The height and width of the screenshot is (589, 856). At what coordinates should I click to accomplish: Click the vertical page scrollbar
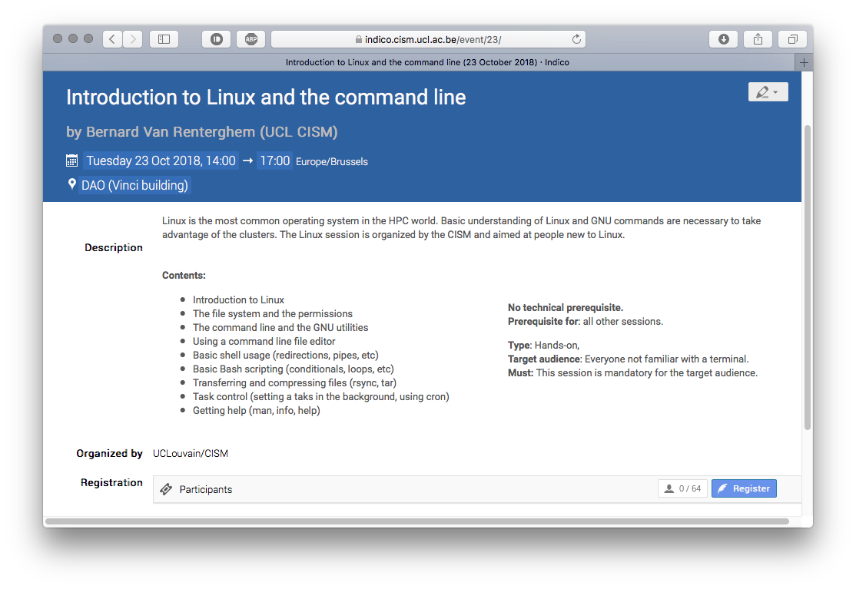807,276
